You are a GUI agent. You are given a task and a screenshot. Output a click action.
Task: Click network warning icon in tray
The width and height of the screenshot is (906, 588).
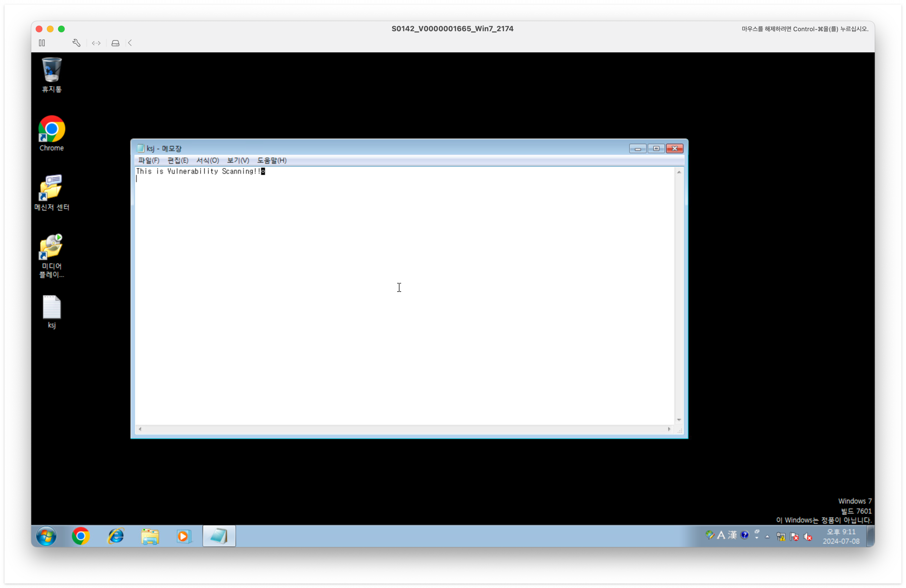781,536
